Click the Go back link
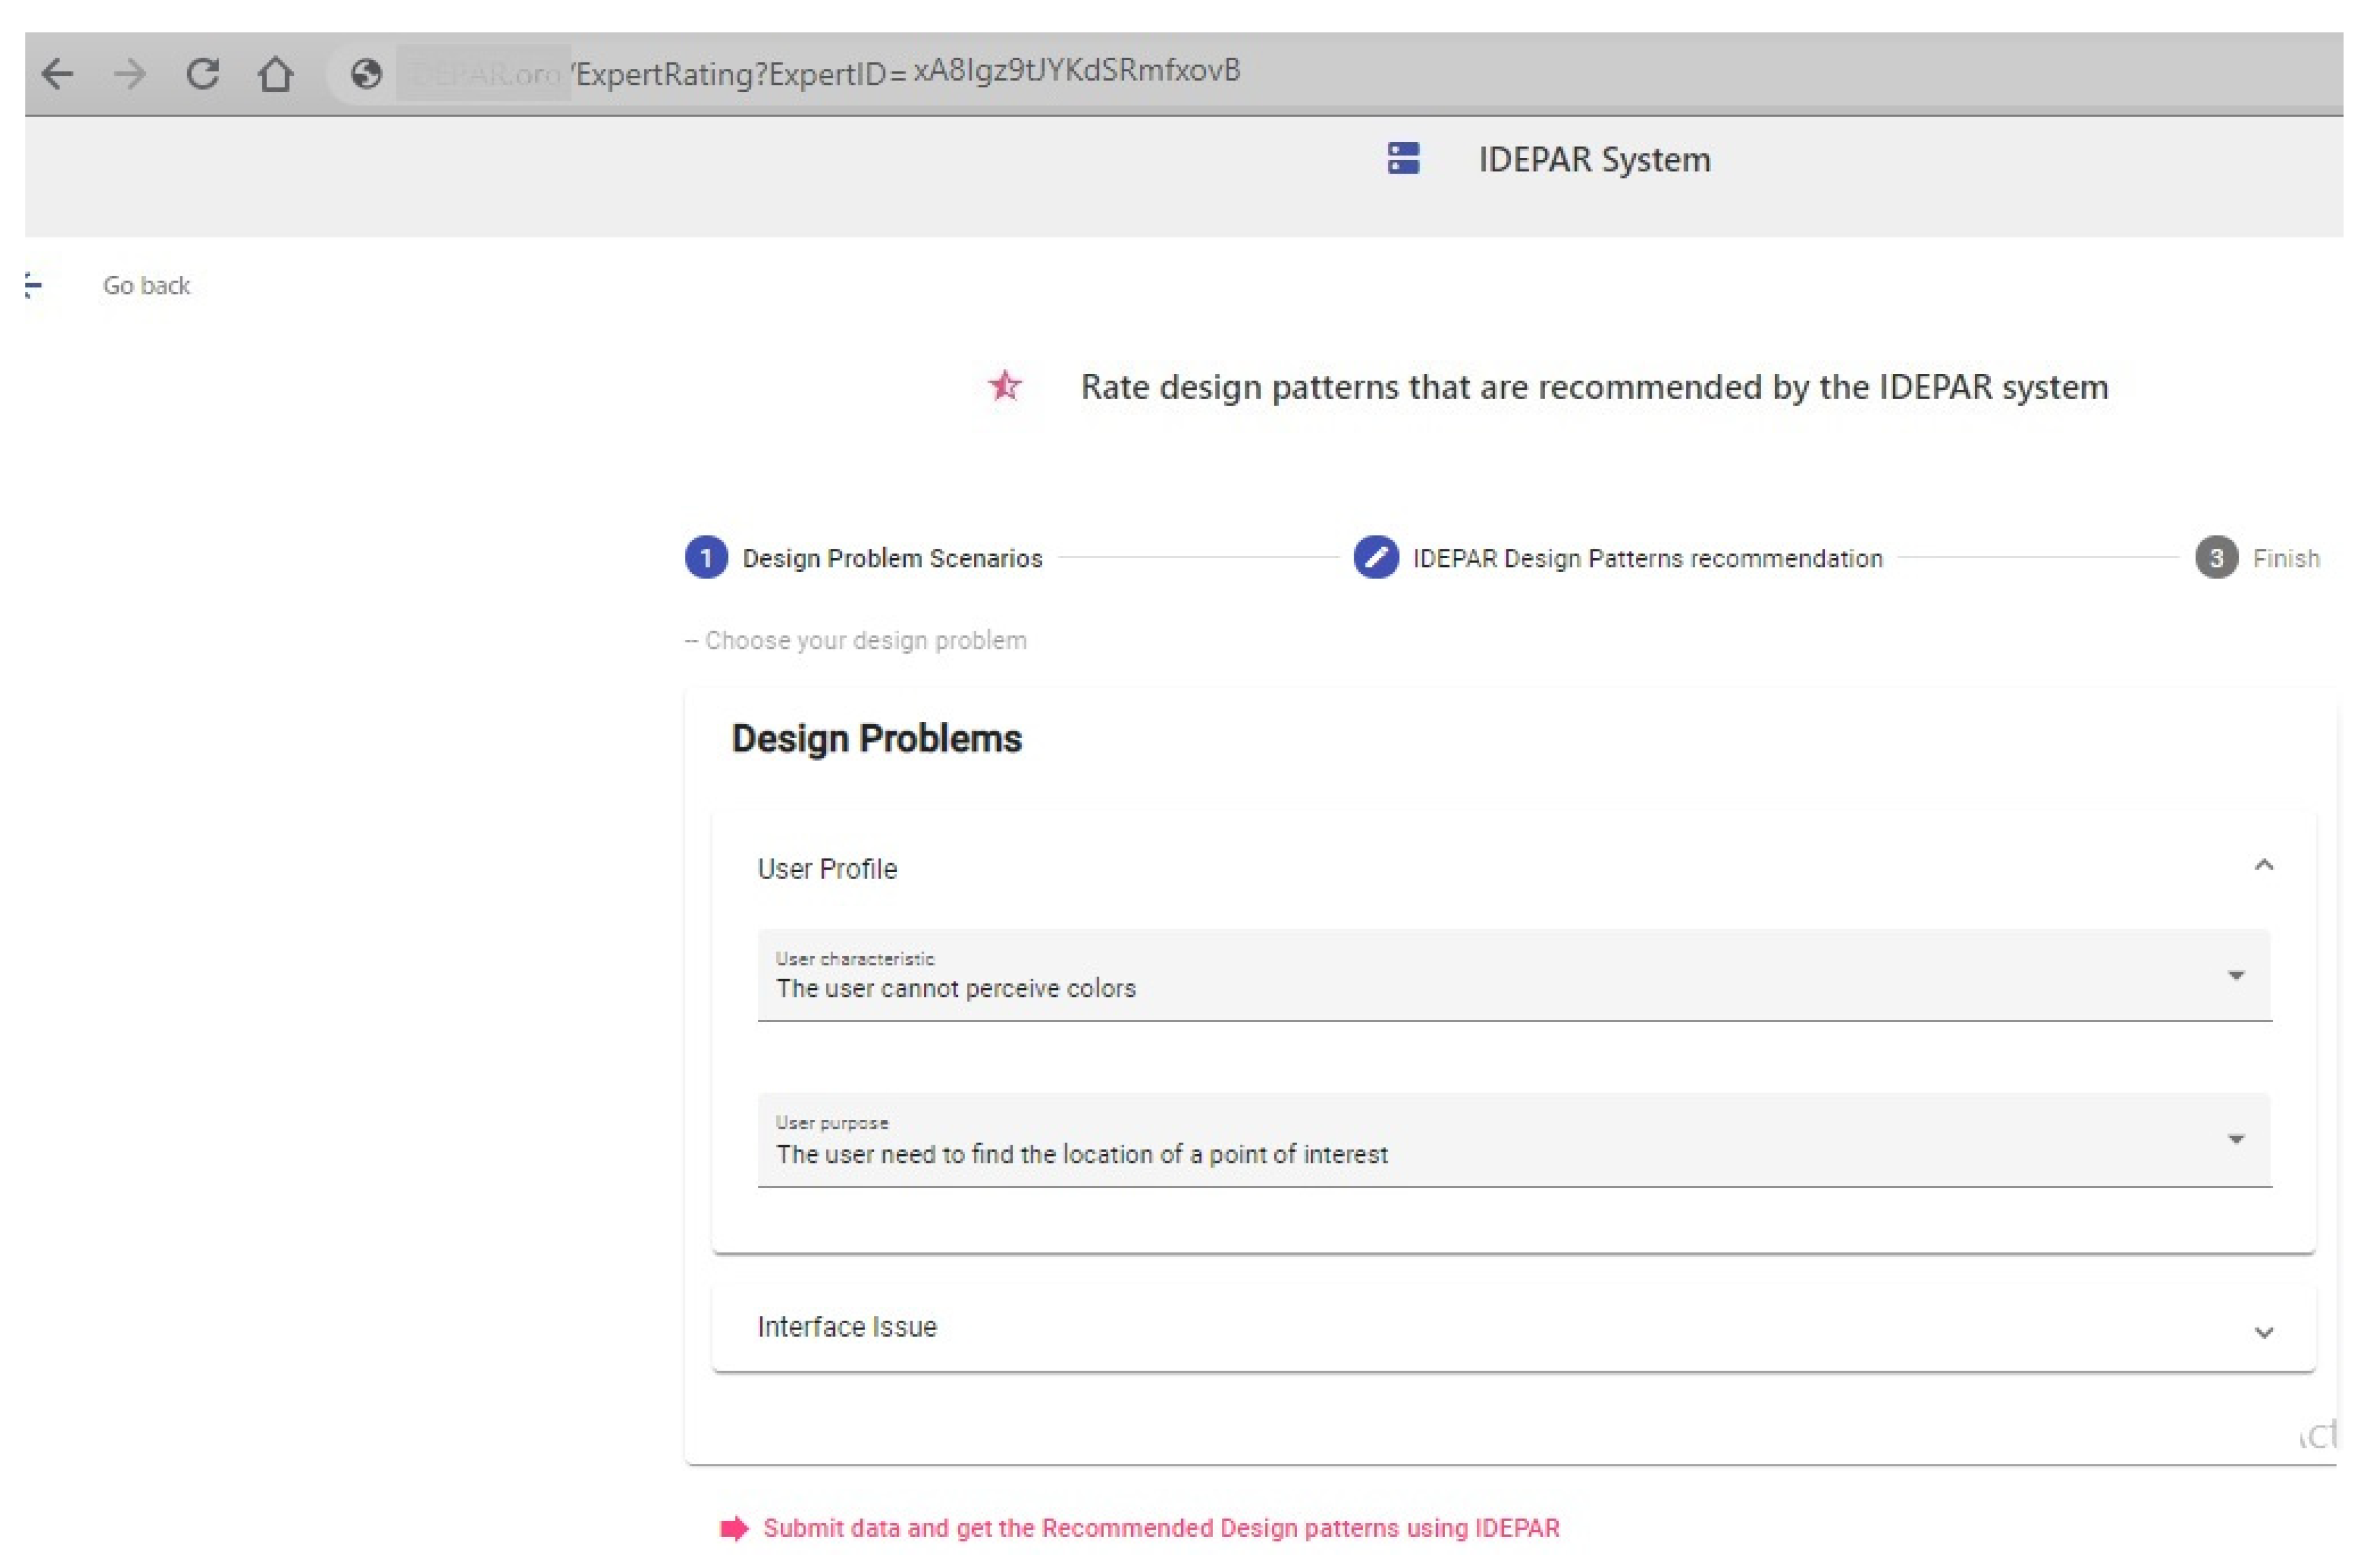 click(146, 286)
